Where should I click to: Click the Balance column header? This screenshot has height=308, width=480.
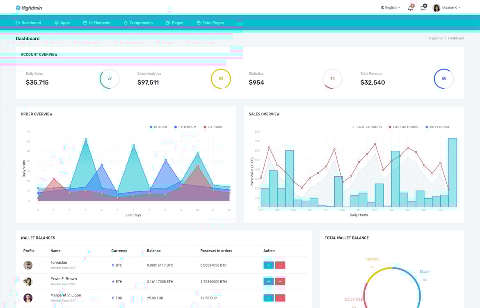click(154, 251)
